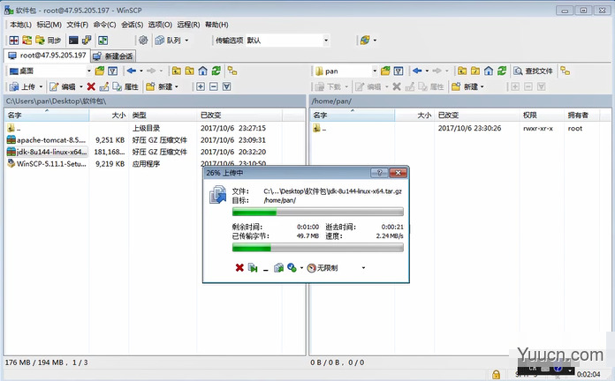
Task: Open the 命令(C) menu
Action: pos(105,25)
